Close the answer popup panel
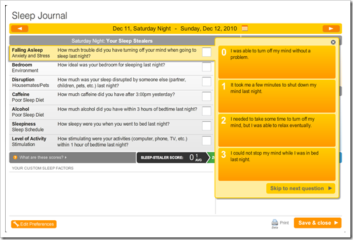The width and height of the screenshot is (353, 240). (333, 42)
